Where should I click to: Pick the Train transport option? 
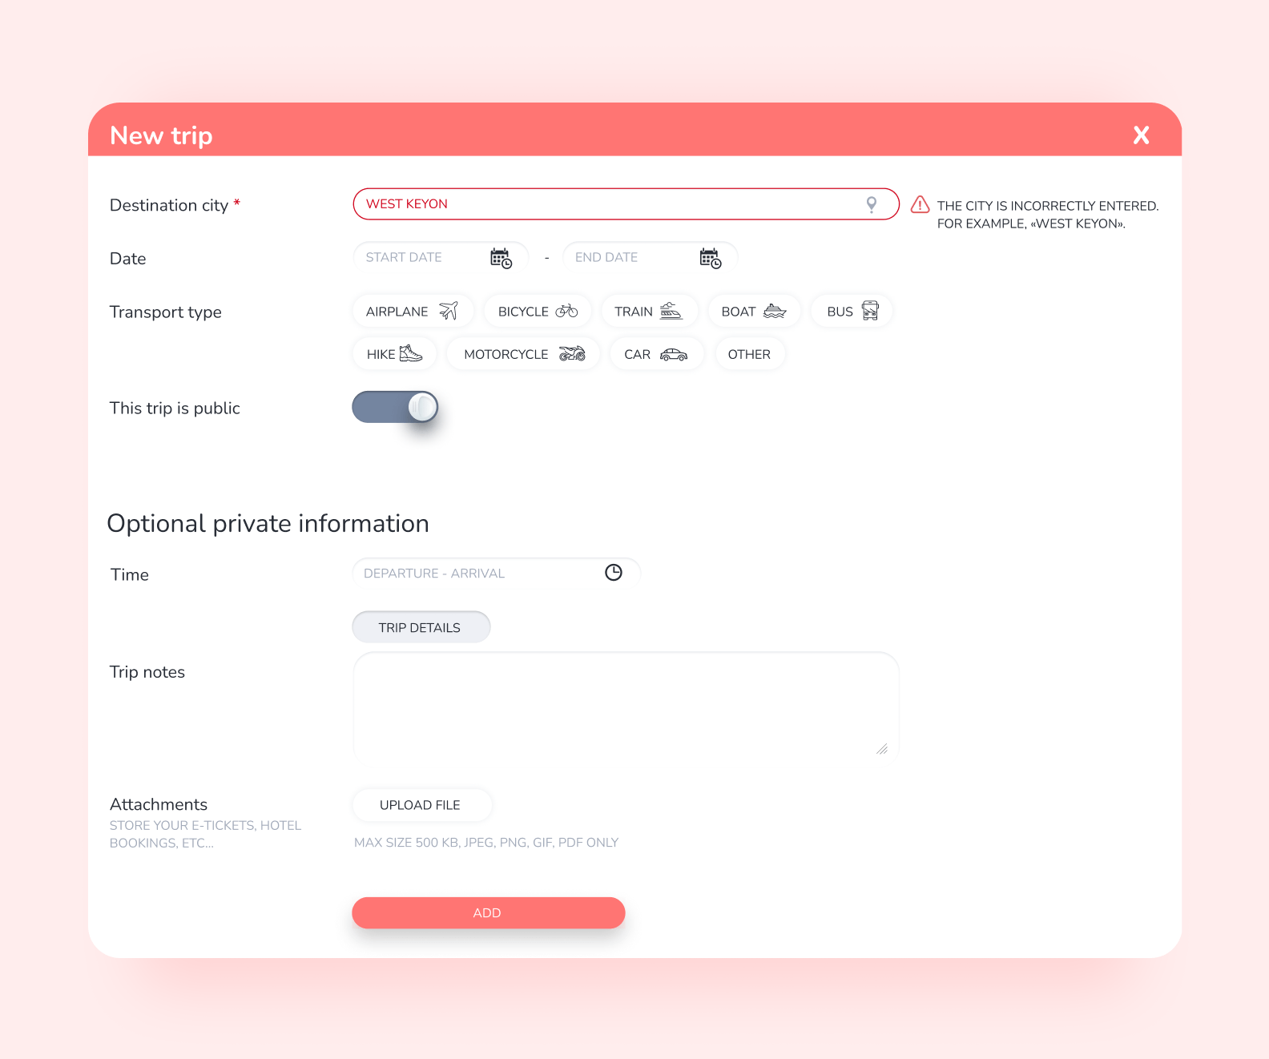click(648, 312)
